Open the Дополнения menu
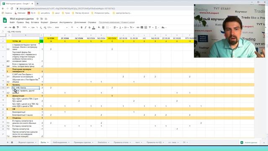 tap(80, 22)
